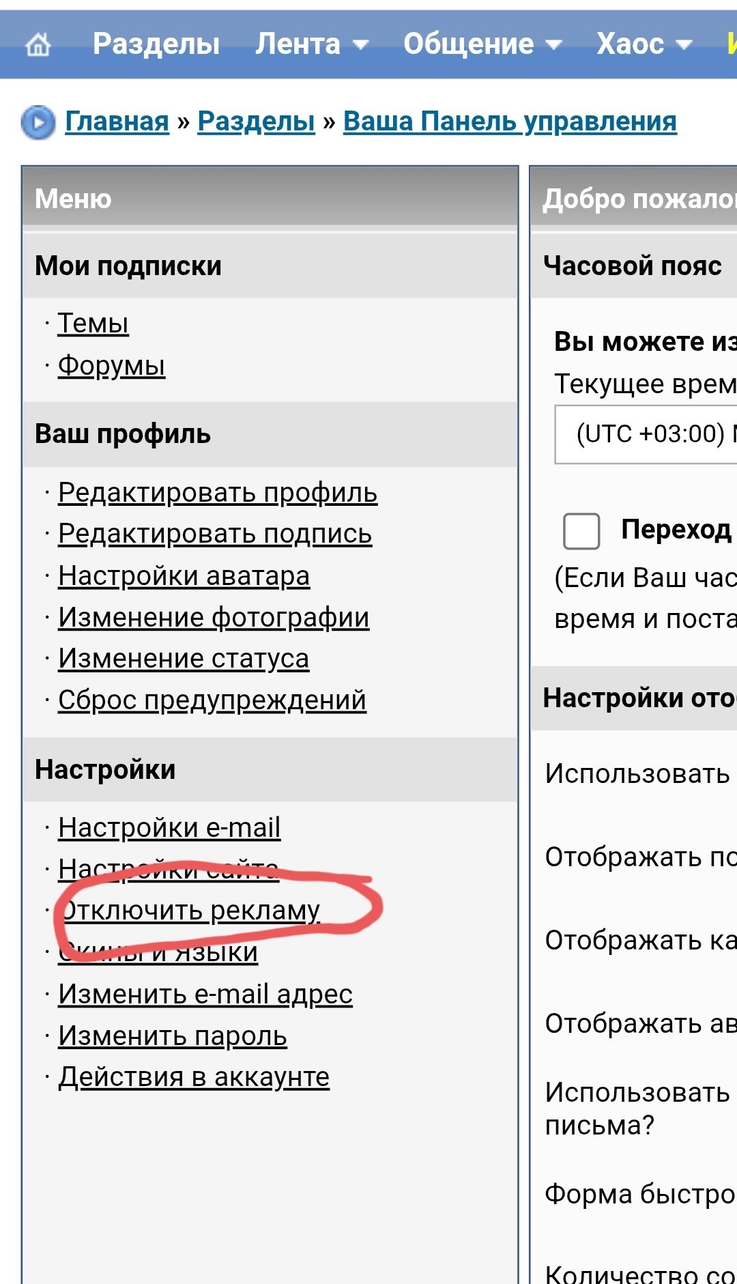Open Редактировать подпись link
Image resolution: width=737 pixels, height=1284 pixels.
[x=215, y=534]
